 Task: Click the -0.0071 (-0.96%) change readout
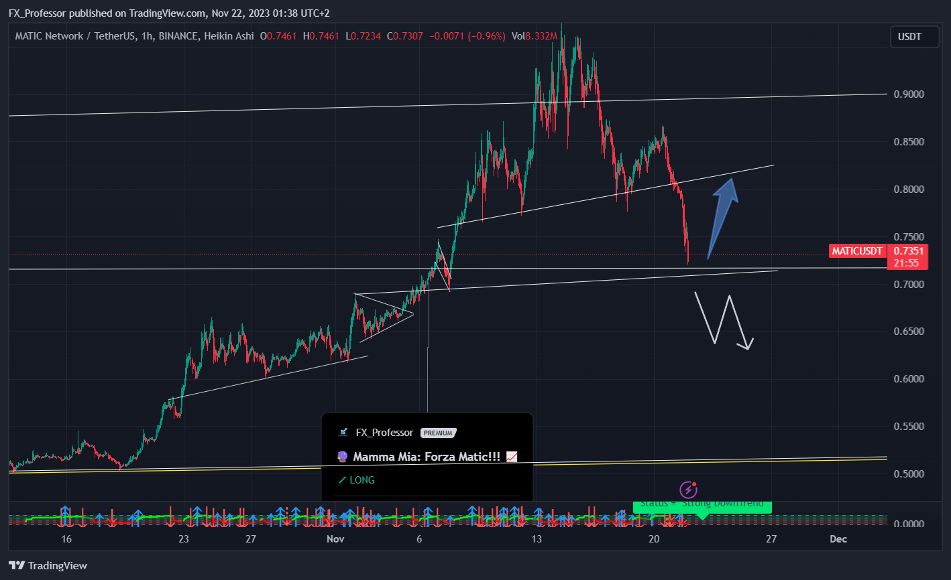(466, 36)
